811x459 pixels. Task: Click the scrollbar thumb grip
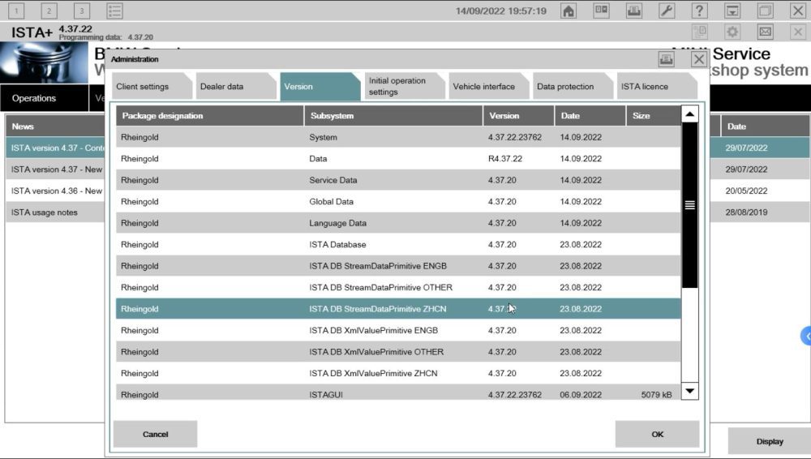pyautogui.click(x=689, y=205)
